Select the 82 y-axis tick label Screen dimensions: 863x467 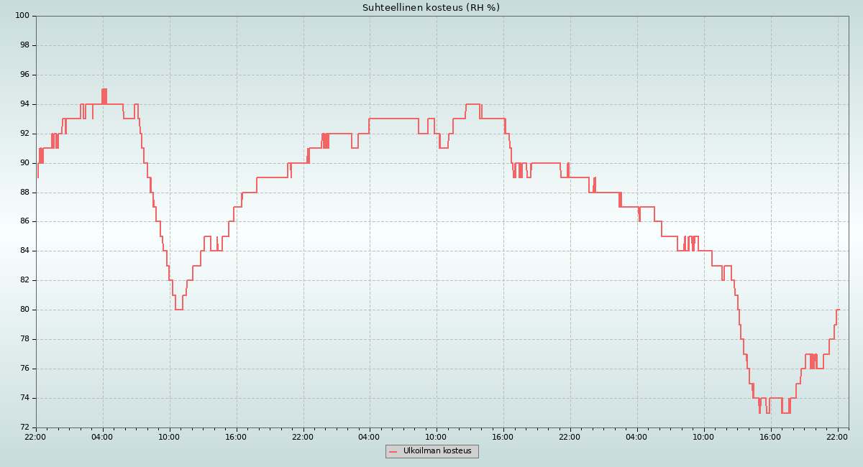(x=24, y=280)
